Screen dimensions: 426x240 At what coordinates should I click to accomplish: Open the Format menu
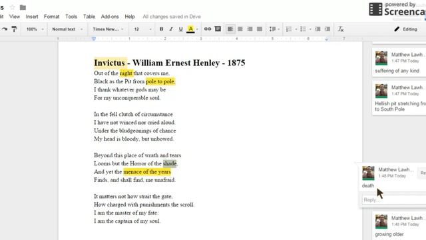tap(52, 17)
